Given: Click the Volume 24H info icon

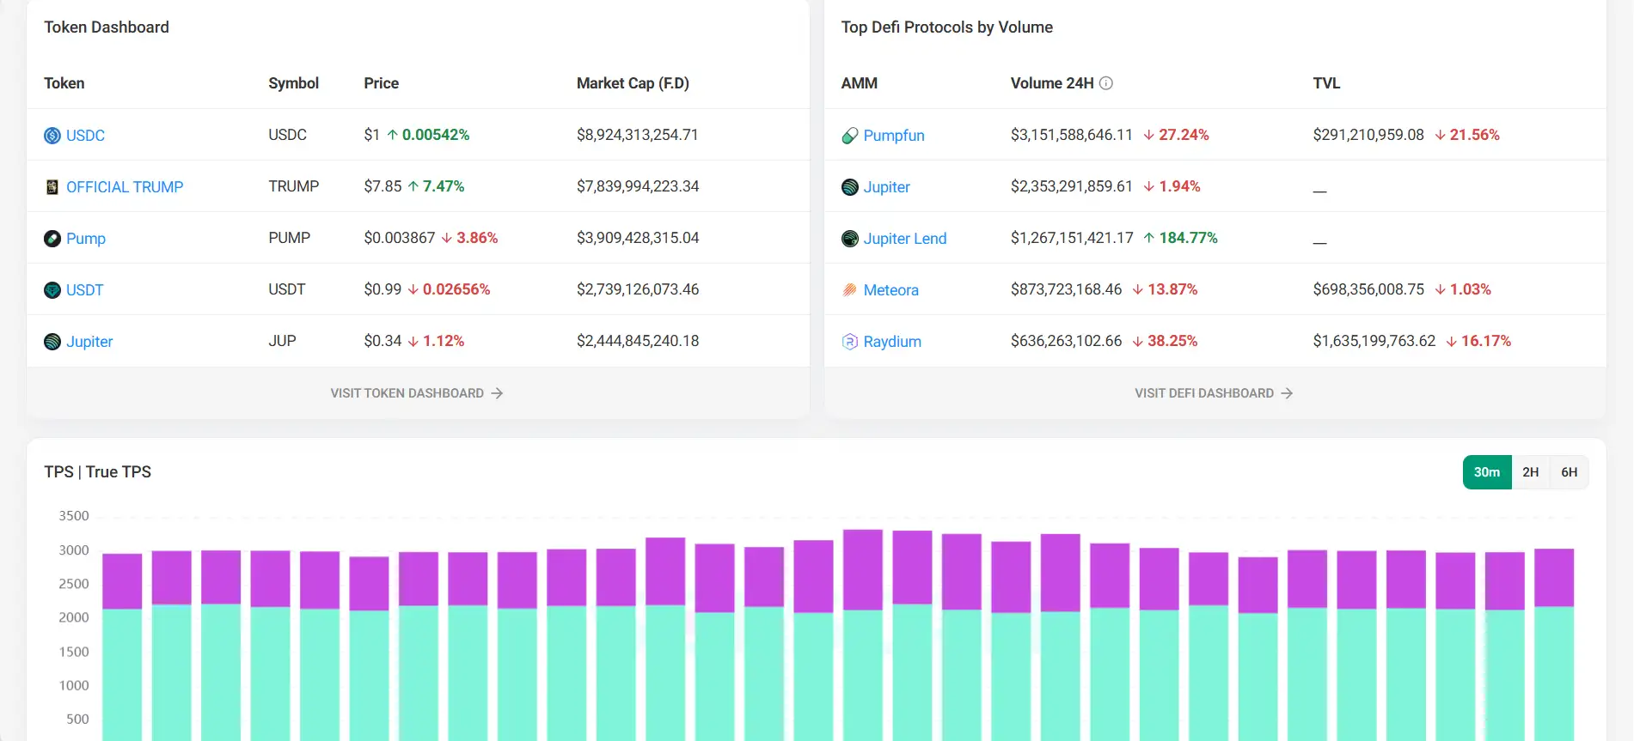Looking at the screenshot, I should (1106, 83).
